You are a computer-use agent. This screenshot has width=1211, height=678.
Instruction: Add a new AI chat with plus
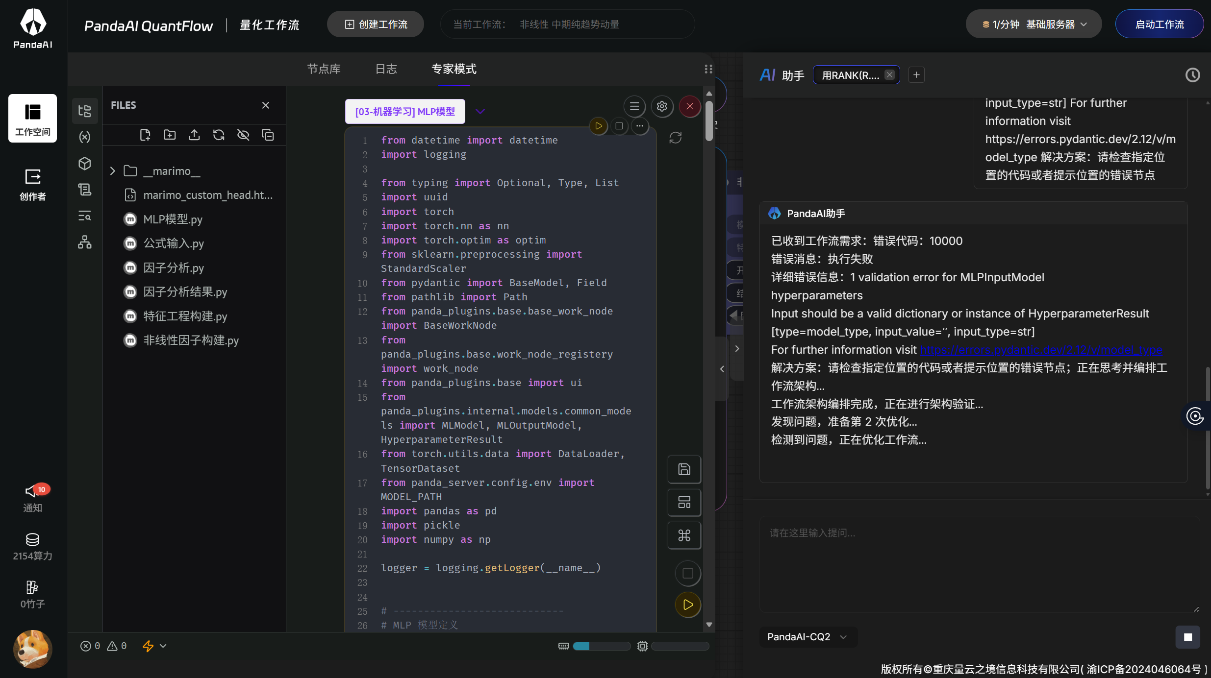[916, 75]
